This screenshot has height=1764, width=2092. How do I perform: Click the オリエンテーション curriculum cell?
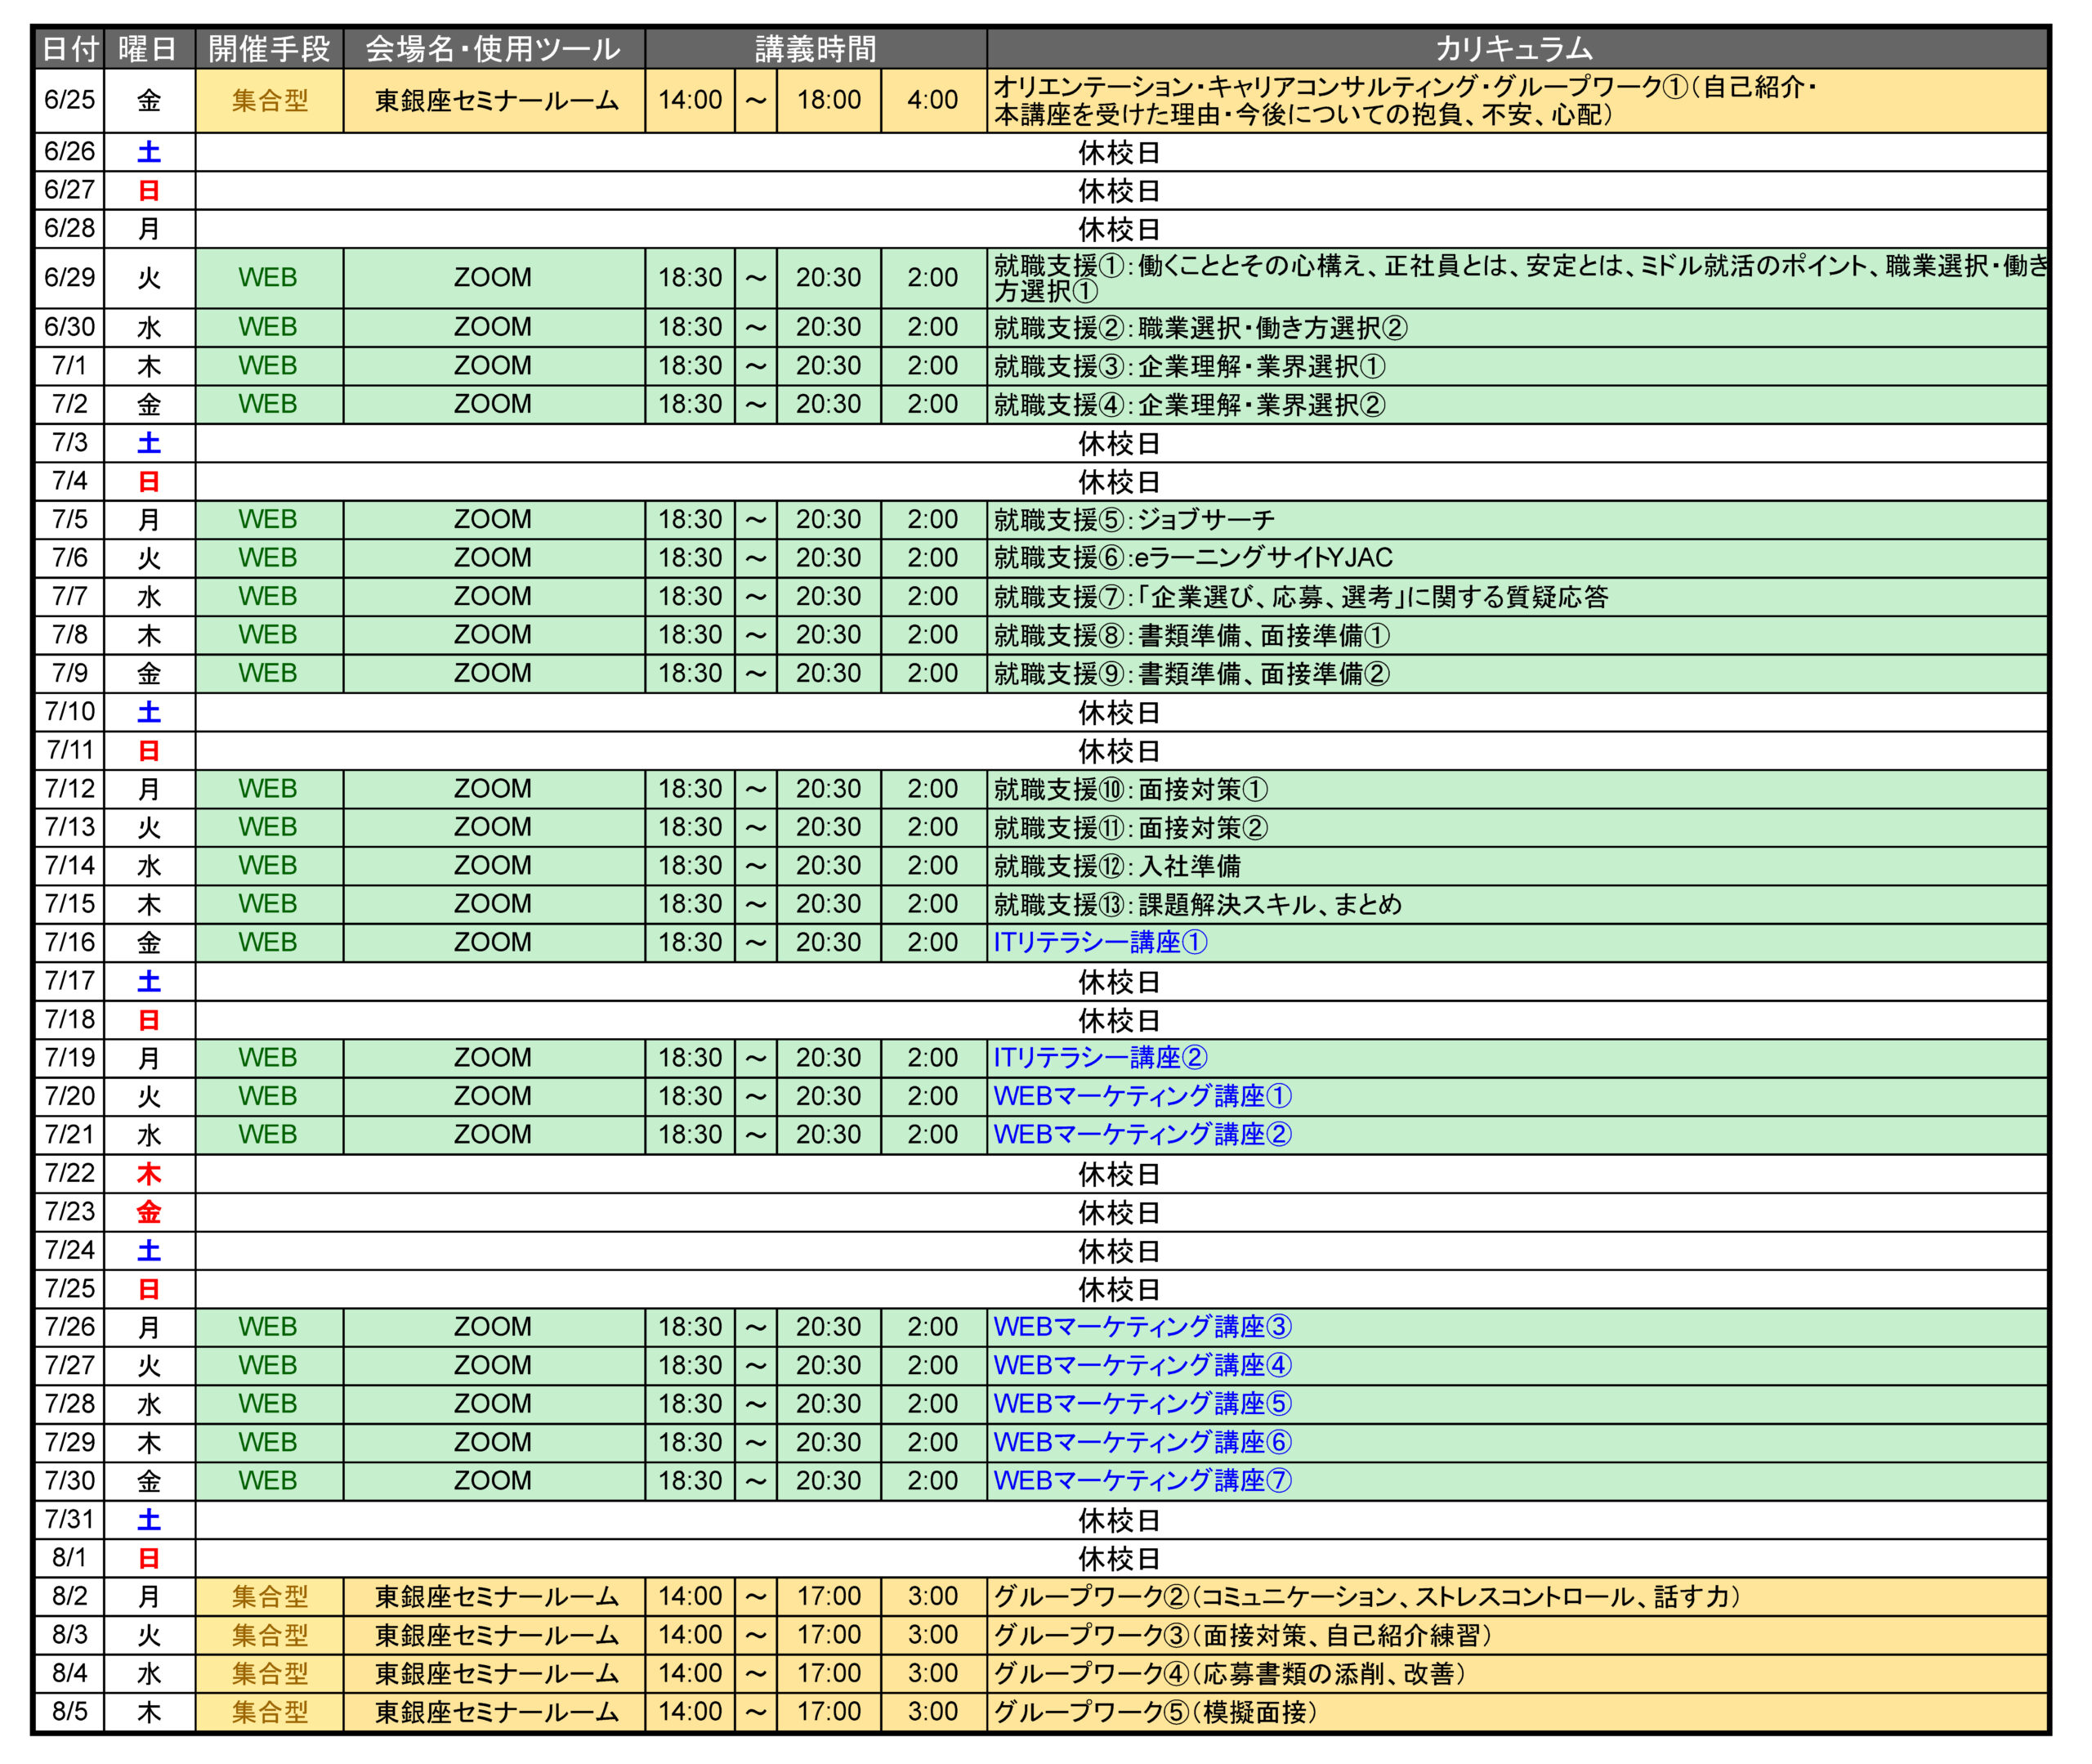coord(1518,100)
